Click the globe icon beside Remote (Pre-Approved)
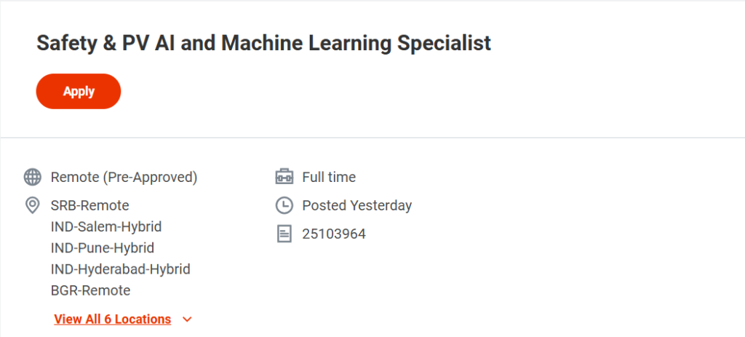Viewport: 745px width, 337px height. (32, 177)
